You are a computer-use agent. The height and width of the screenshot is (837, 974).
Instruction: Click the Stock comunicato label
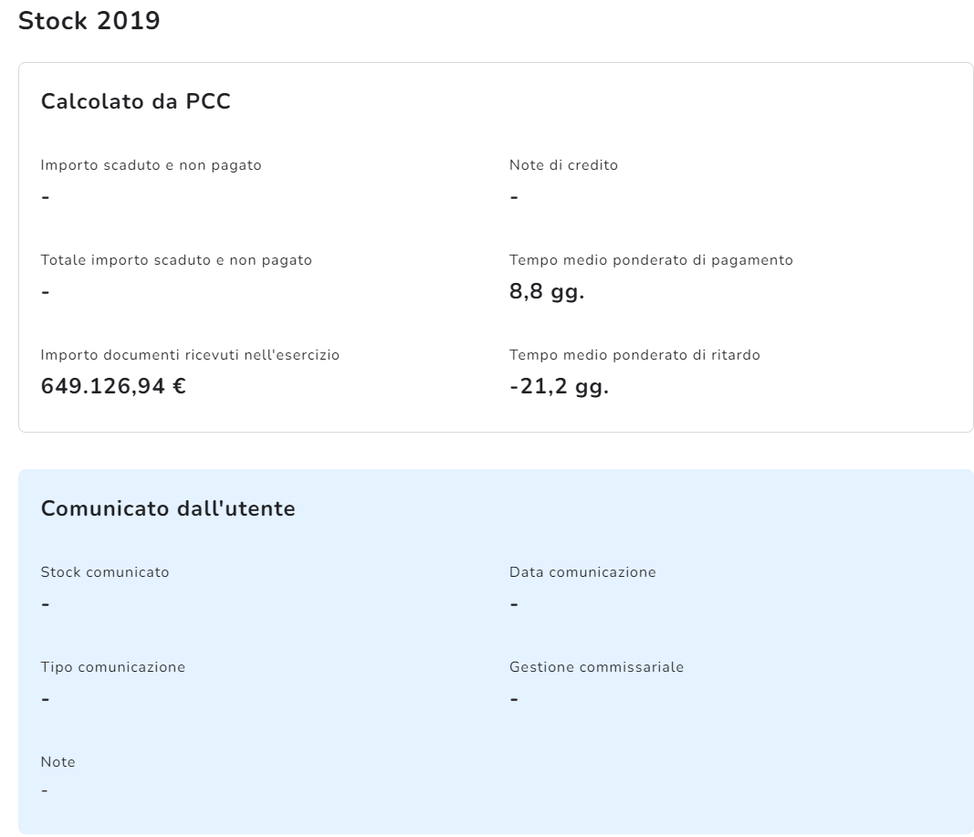pyautogui.click(x=105, y=572)
